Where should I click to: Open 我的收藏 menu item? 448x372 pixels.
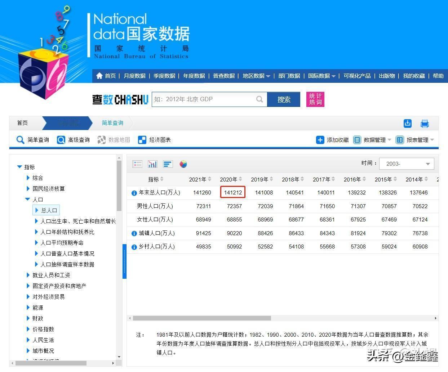pos(414,76)
